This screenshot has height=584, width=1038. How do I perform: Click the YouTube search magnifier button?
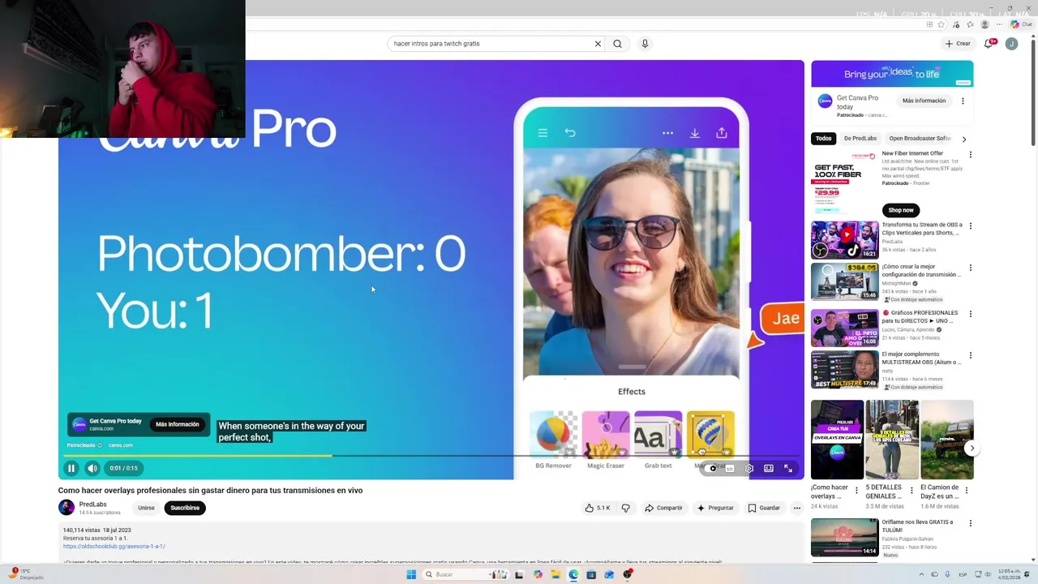pyautogui.click(x=617, y=44)
